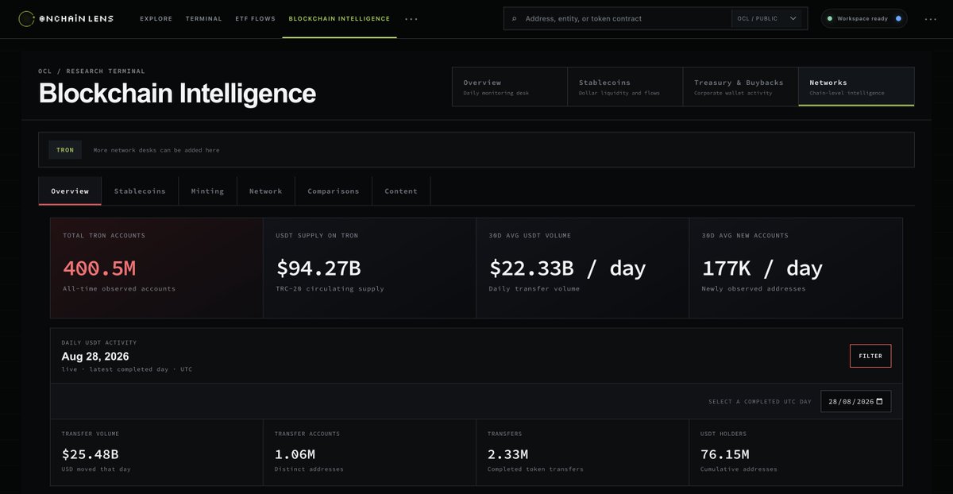
Task: Click the search magnifier icon
Action: click(x=515, y=18)
